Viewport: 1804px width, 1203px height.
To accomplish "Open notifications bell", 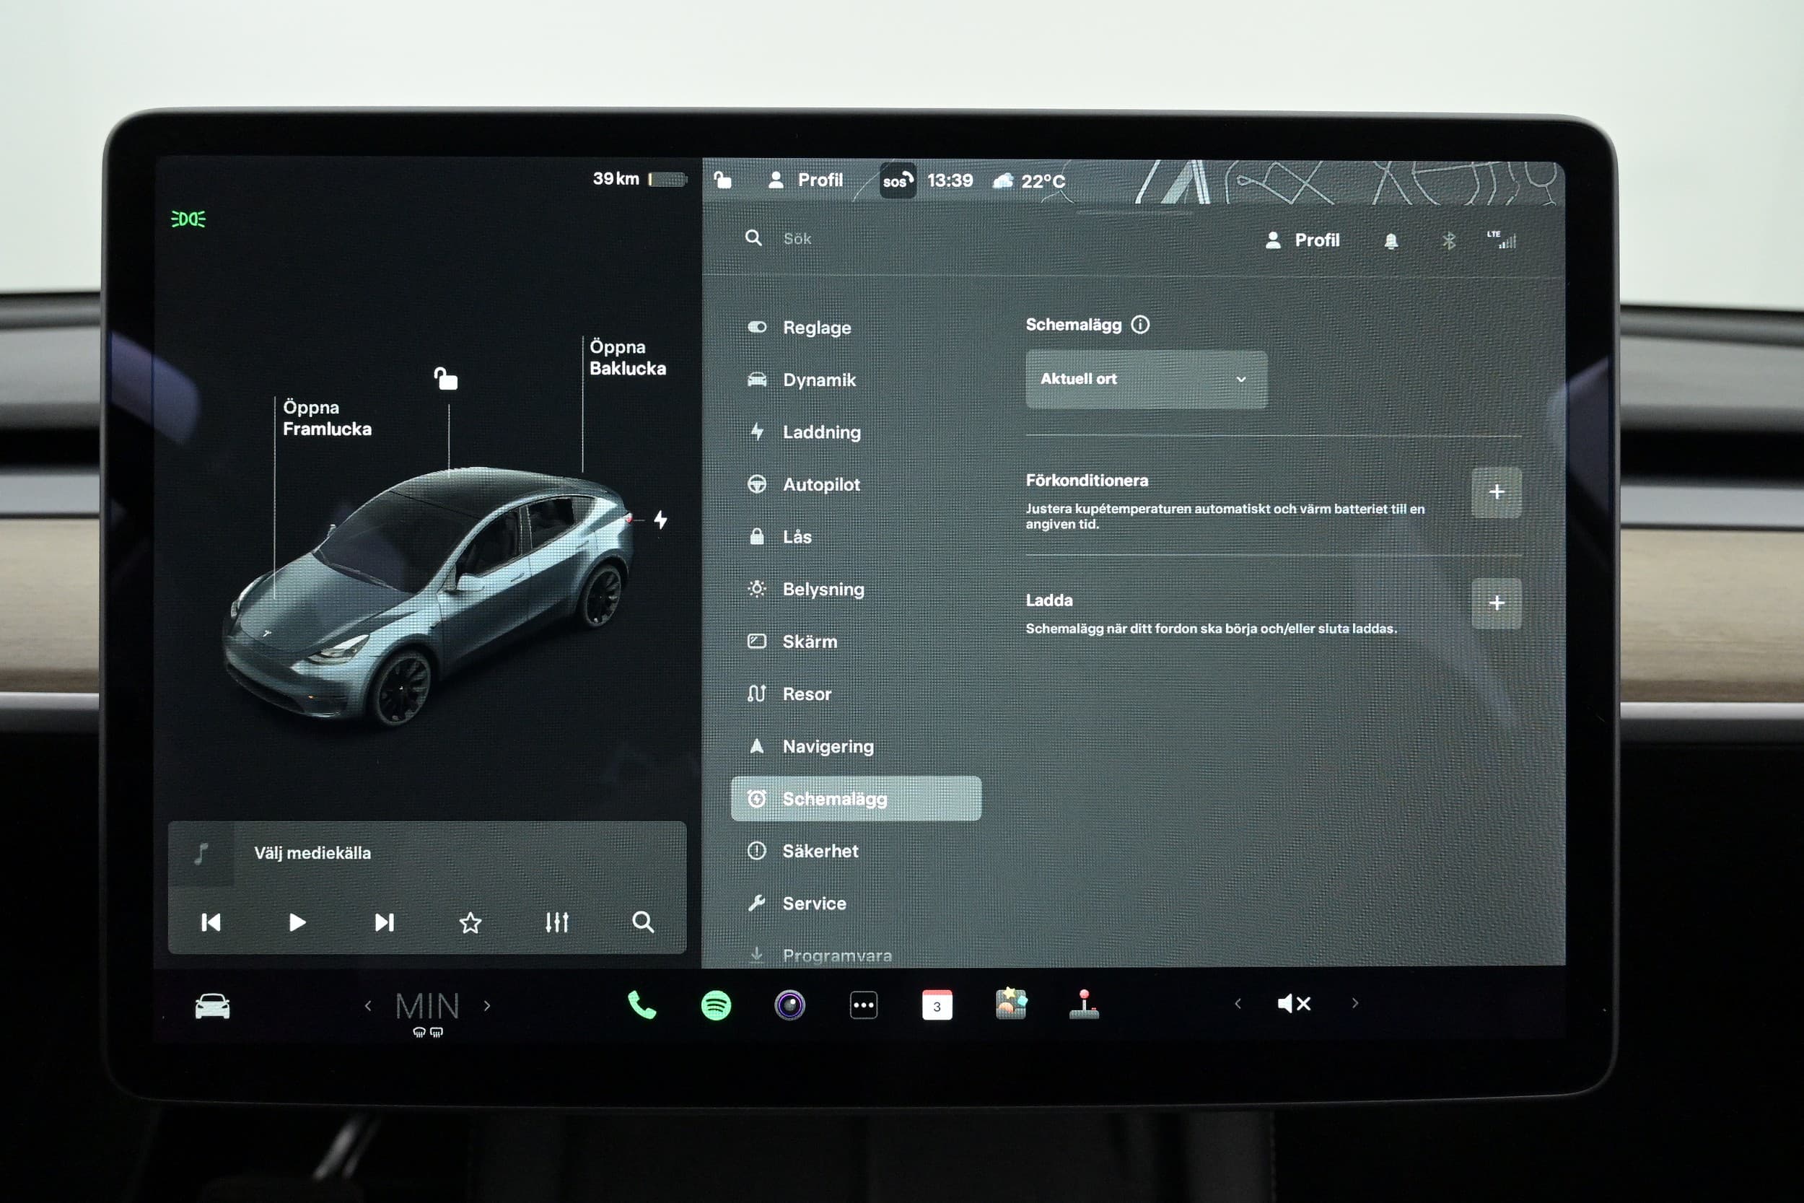I will (x=1391, y=241).
